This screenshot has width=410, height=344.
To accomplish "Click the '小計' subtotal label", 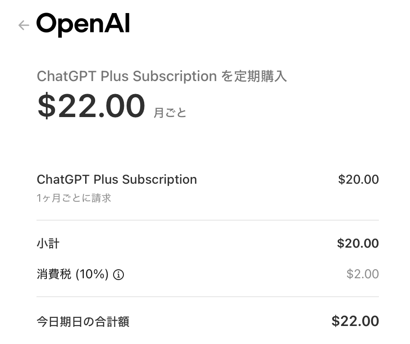I will pos(48,244).
